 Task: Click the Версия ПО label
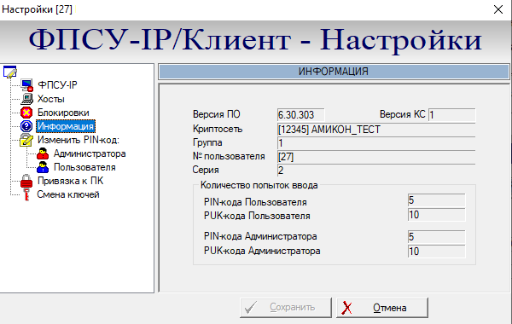(217, 114)
